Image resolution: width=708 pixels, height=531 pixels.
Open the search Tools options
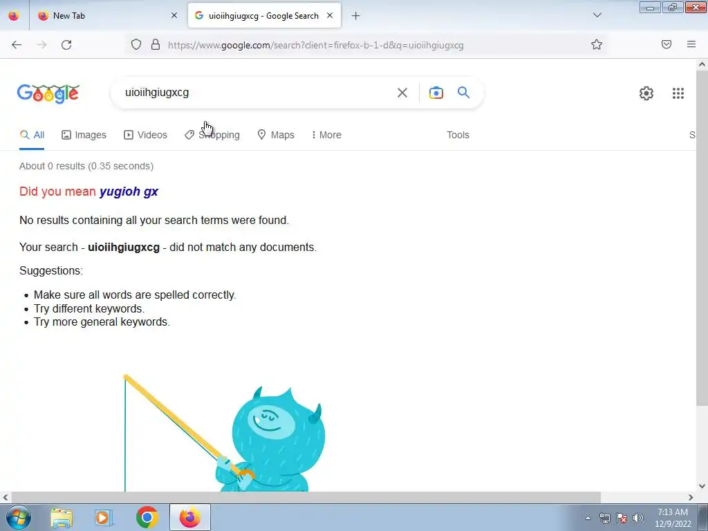coord(458,135)
